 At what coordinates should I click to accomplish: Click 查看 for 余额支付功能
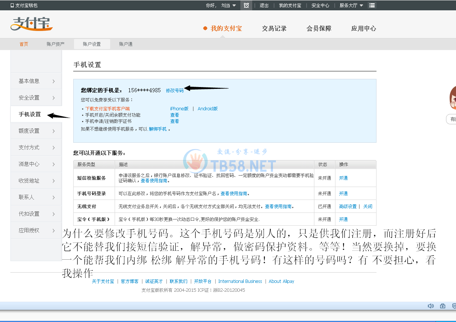(175, 115)
